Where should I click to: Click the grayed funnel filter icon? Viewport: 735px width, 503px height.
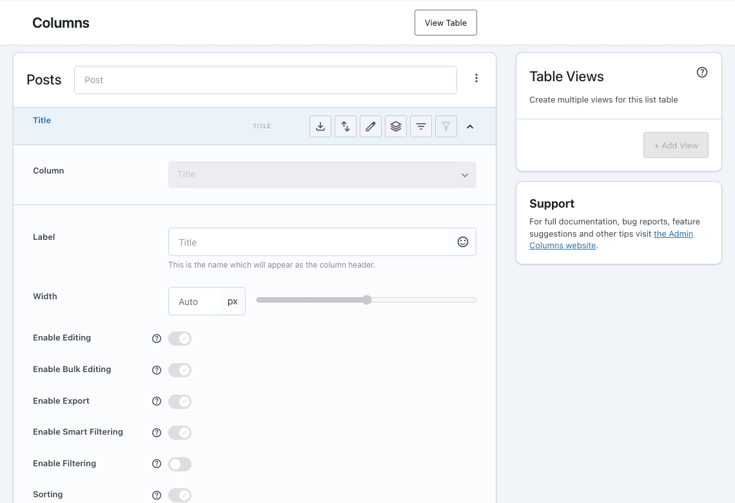click(446, 126)
